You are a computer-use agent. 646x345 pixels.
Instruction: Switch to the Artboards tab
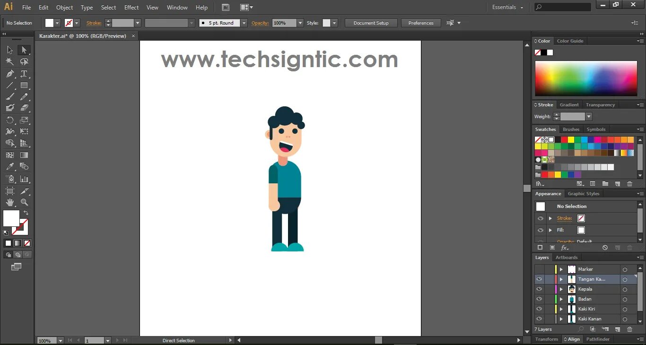(x=567, y=258)
